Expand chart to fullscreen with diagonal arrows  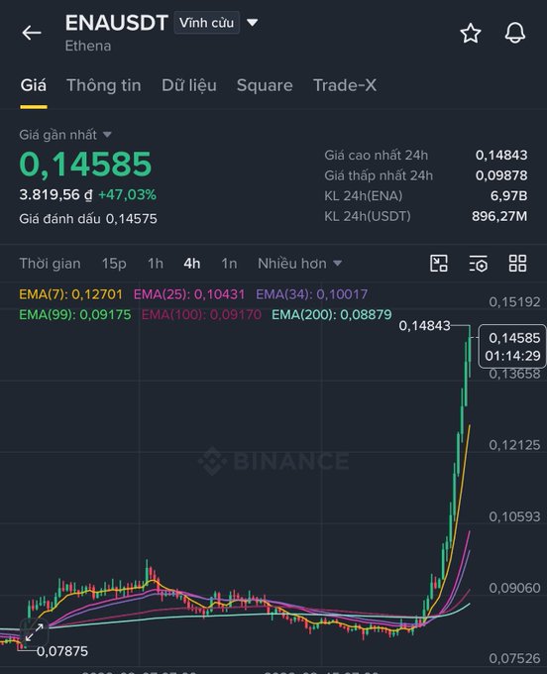click(34, 632)
